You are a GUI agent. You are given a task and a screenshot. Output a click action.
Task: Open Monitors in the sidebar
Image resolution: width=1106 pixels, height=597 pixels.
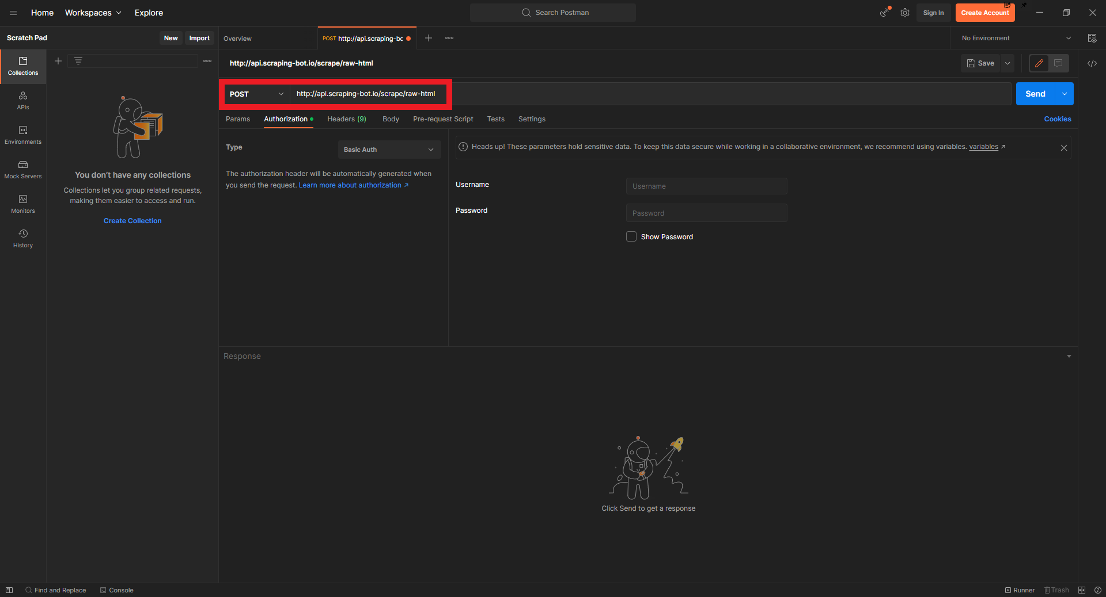tap(23, 204)
